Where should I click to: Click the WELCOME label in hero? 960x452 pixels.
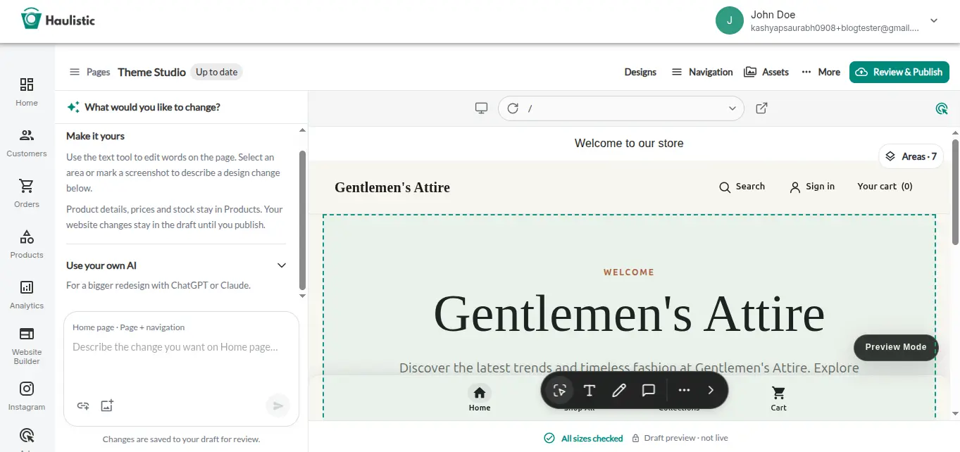pos(629,272)
